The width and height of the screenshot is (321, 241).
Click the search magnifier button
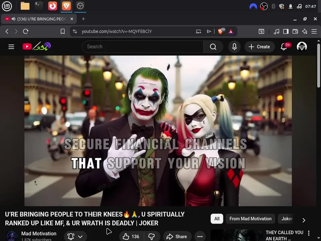(213, 47)
